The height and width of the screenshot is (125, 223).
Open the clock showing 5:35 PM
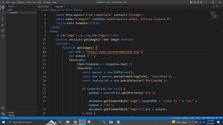click(x=210, y=122)
